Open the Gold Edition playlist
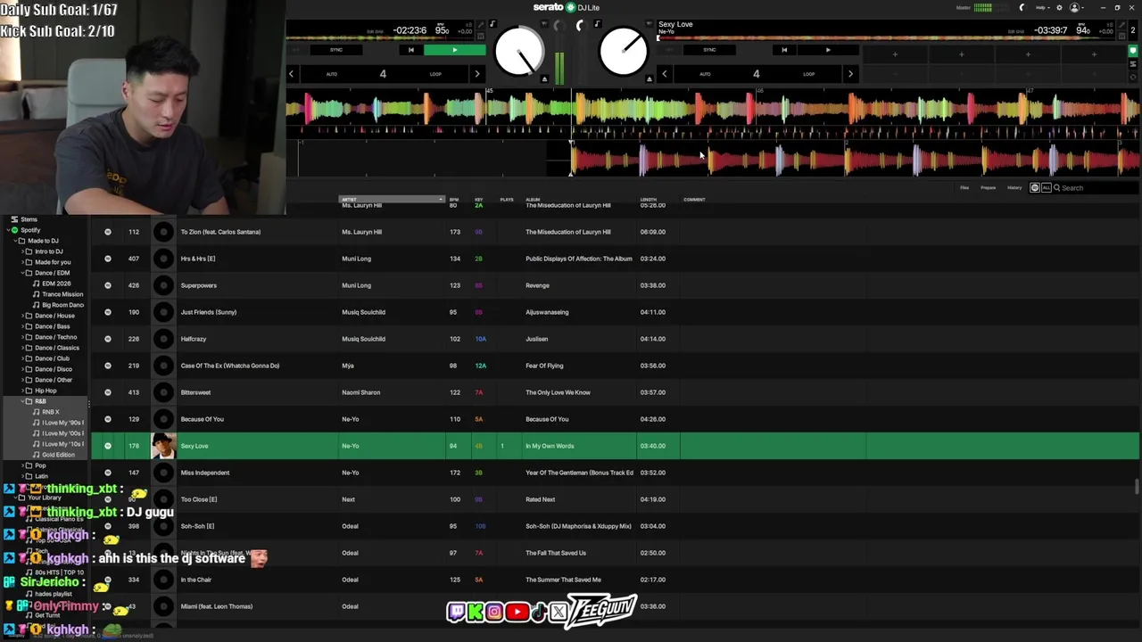 point(58,455)
